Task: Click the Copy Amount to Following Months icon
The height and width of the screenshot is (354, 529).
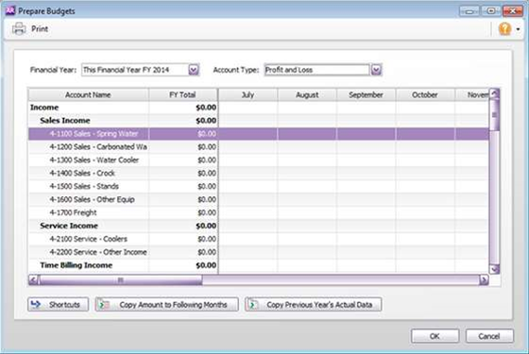Action: point(104,304)
